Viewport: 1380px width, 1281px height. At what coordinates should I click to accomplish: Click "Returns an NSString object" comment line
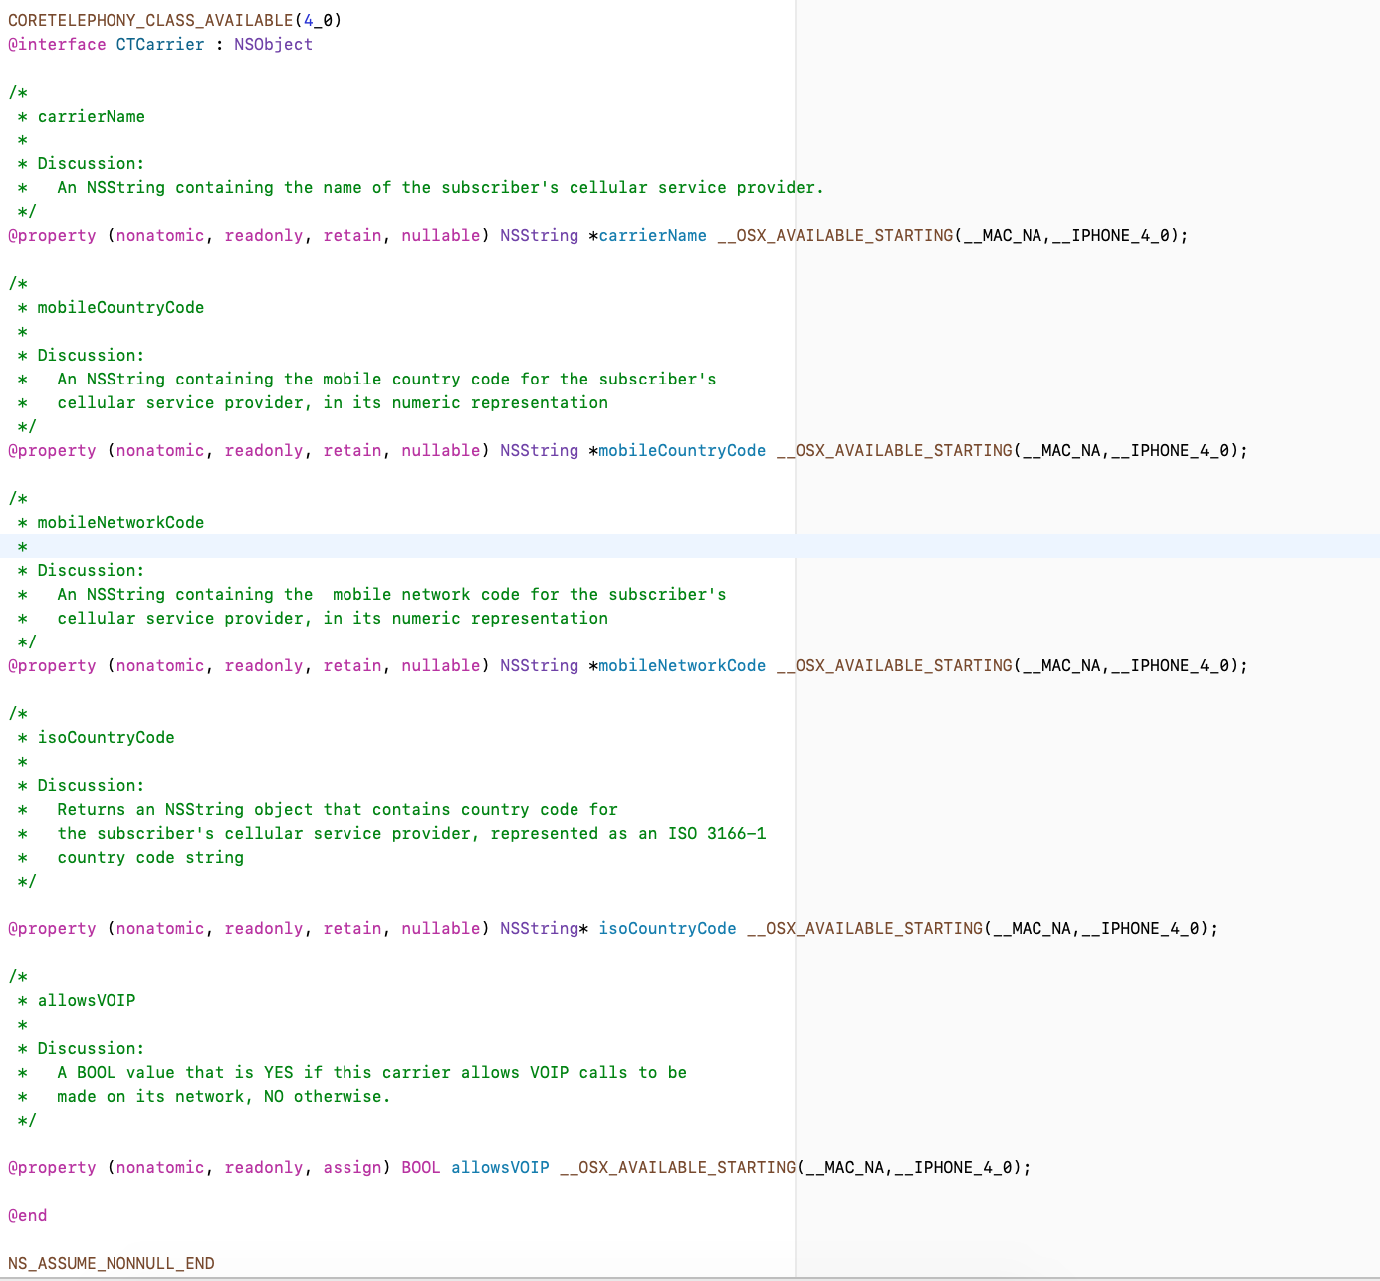(338, 809)
